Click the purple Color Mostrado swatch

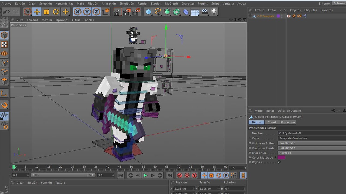point(281,157)
